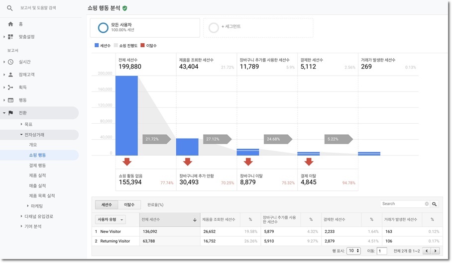Open the 홈 home icon
The image size is (452, 263).
(x=10, y=24)
